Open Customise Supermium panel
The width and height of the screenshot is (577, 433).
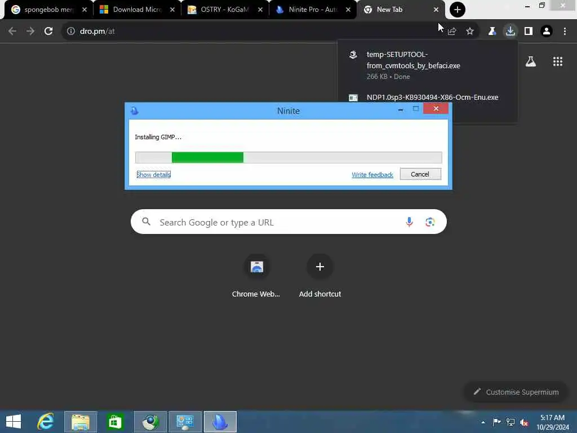coord(516,392)
